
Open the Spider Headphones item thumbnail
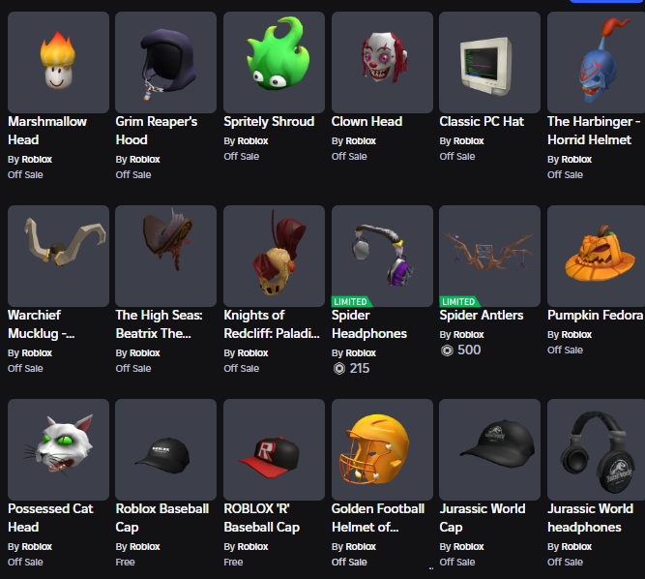pyautogui.click(x=382, y=256)
